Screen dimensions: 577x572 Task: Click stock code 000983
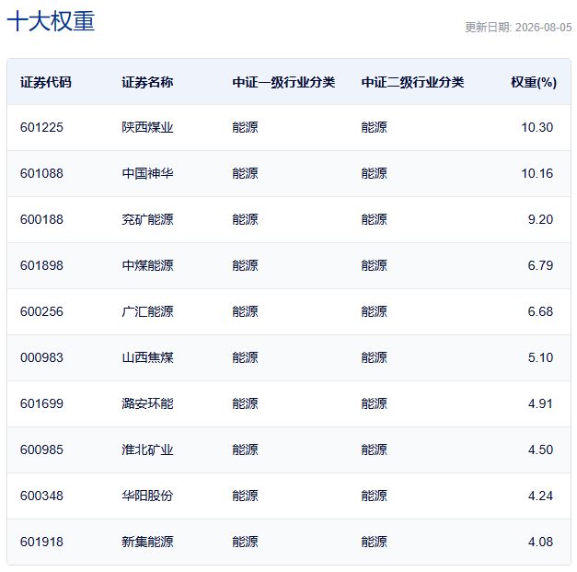41,357
